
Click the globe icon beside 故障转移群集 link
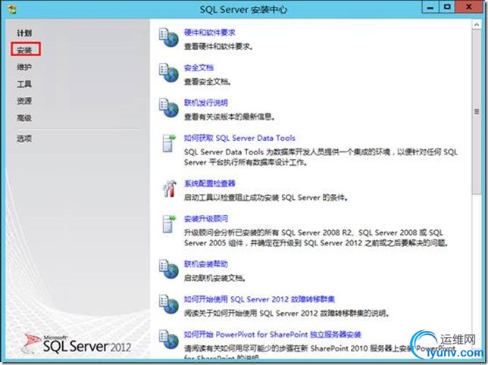click(x=169, y=304)
